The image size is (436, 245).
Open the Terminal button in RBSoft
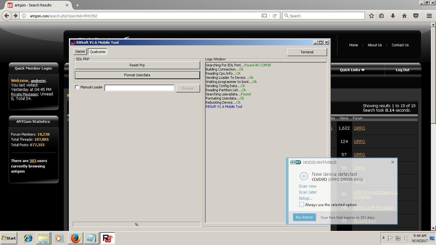click(307, 52)
